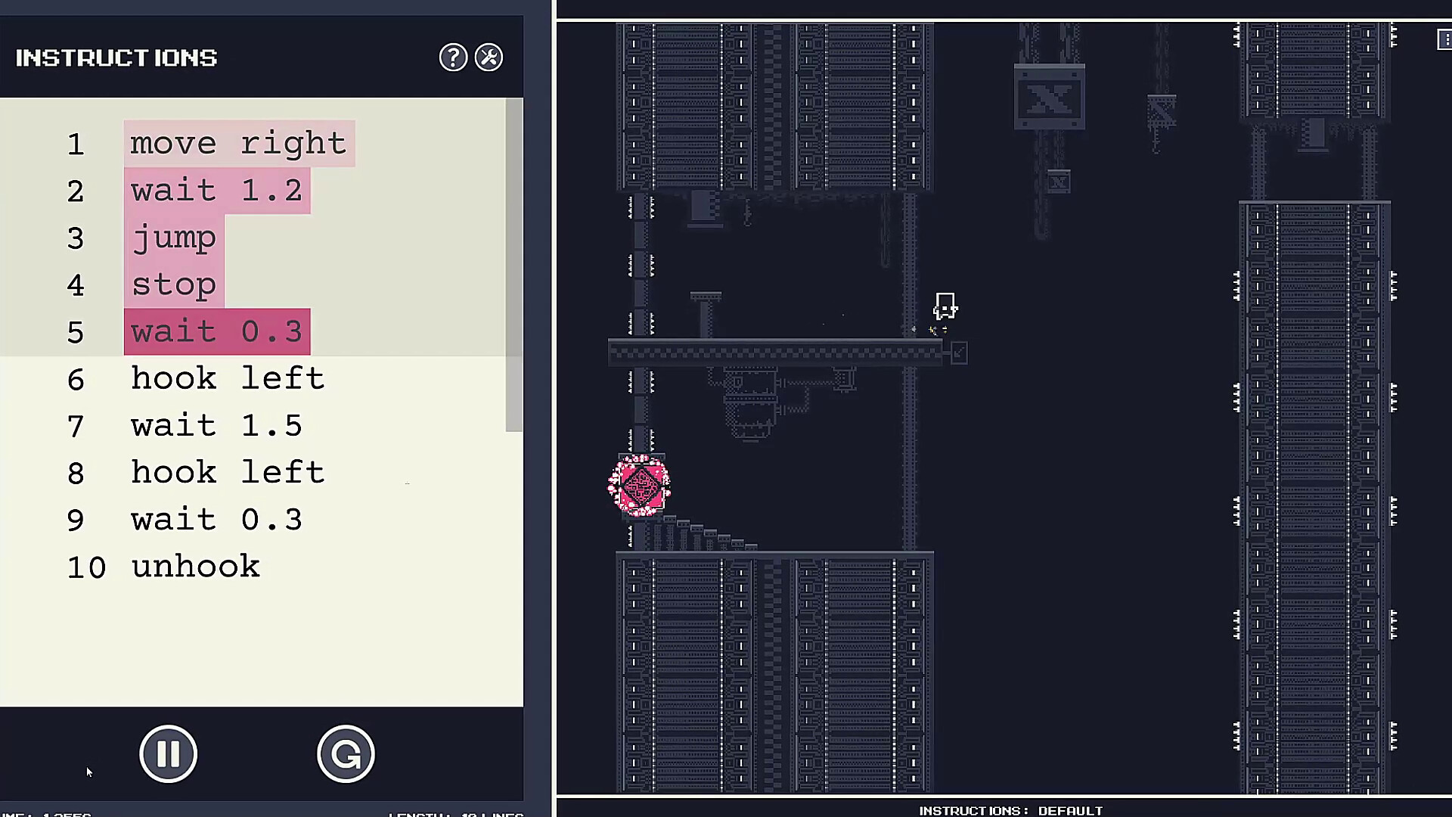The width and height of the screenshot is (1452, 817).
Task: Click the help question mark icon
Action: click(x=453, y=57)
